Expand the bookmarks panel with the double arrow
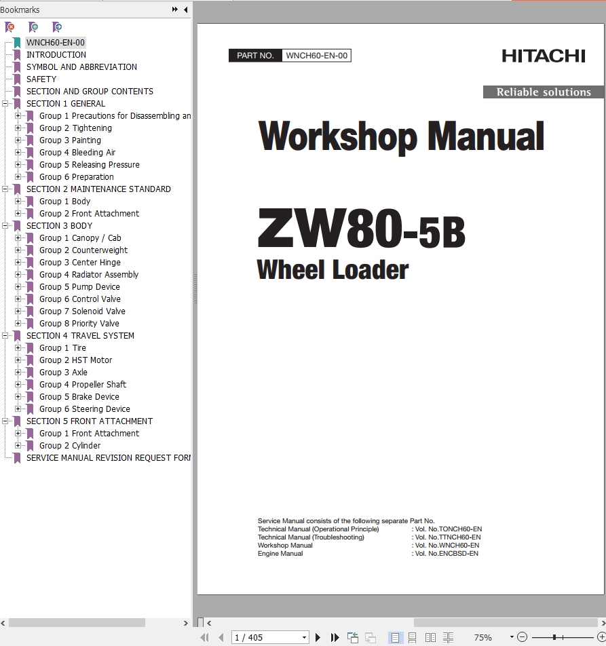 click(x=174, y=9)
